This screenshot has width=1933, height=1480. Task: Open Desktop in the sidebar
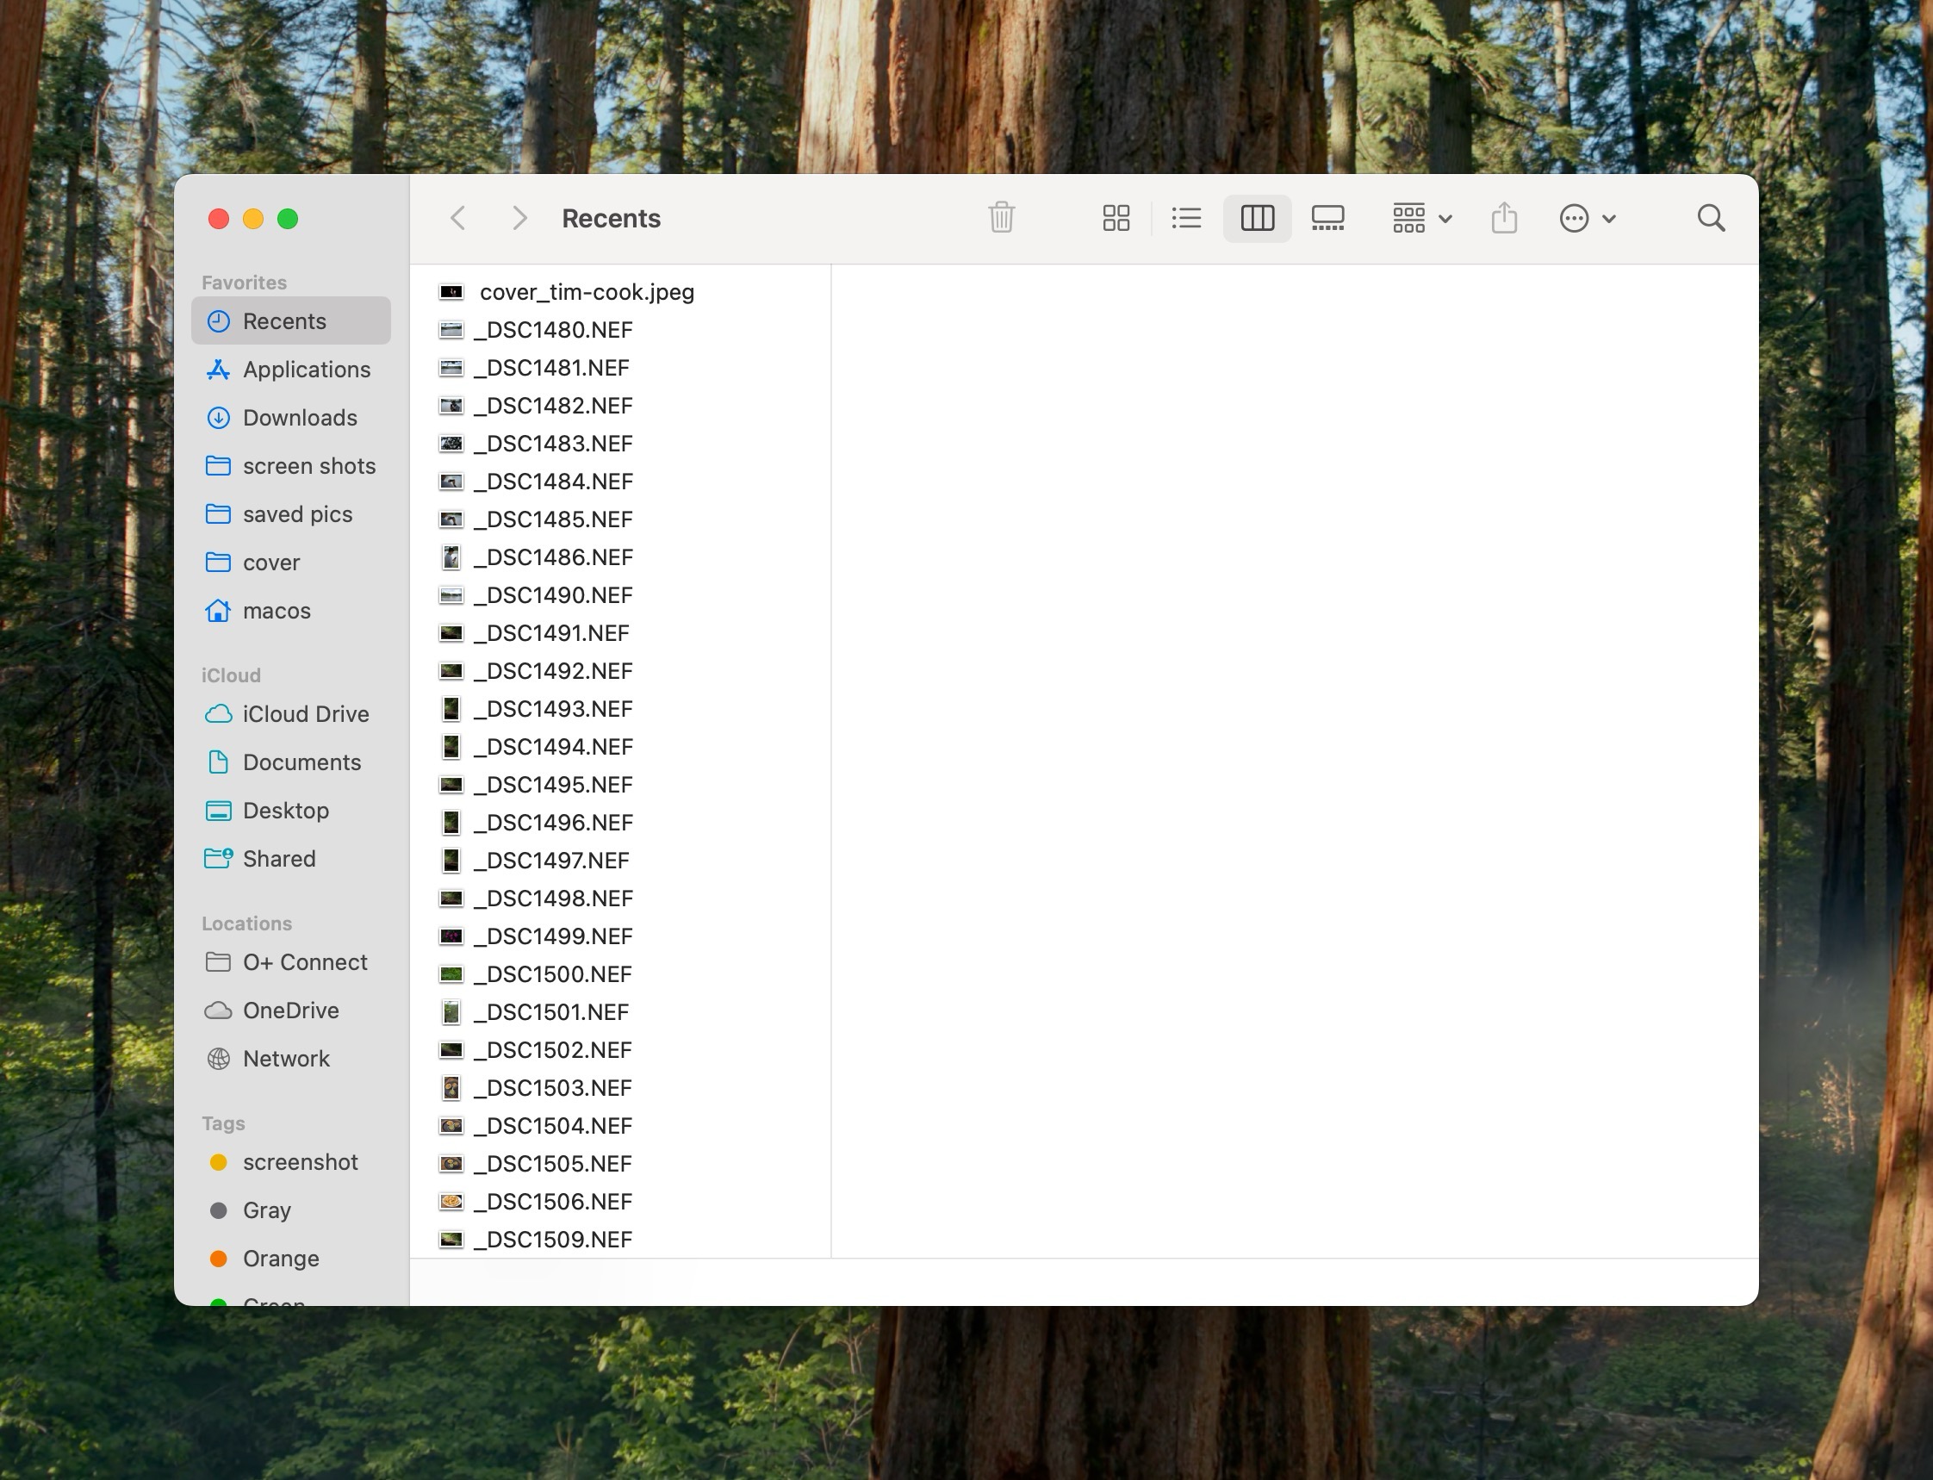tap(290, 811)
